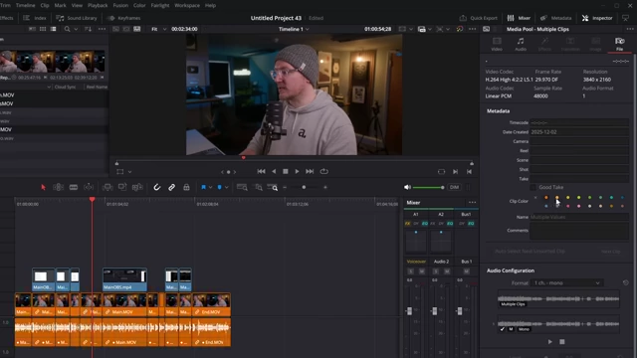Click Quick Export
This screenshot has width=637, height=358.
(478, 18)
